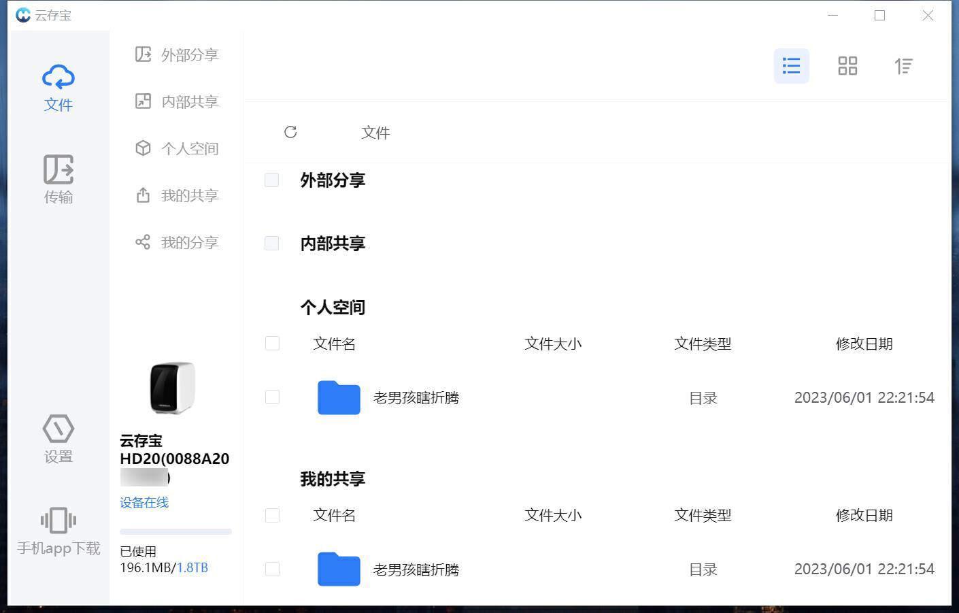The image size is (959, 613).
Task: Open 我的分享 from the navigation menu
Action: coord(178,242)
